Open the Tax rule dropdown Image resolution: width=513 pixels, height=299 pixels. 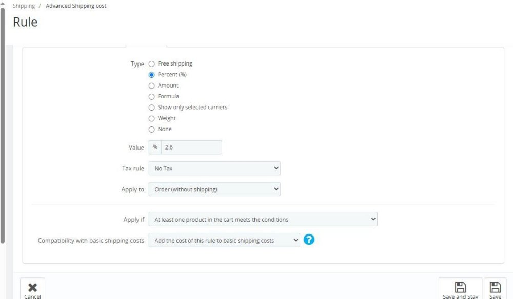tap(214, 168)
